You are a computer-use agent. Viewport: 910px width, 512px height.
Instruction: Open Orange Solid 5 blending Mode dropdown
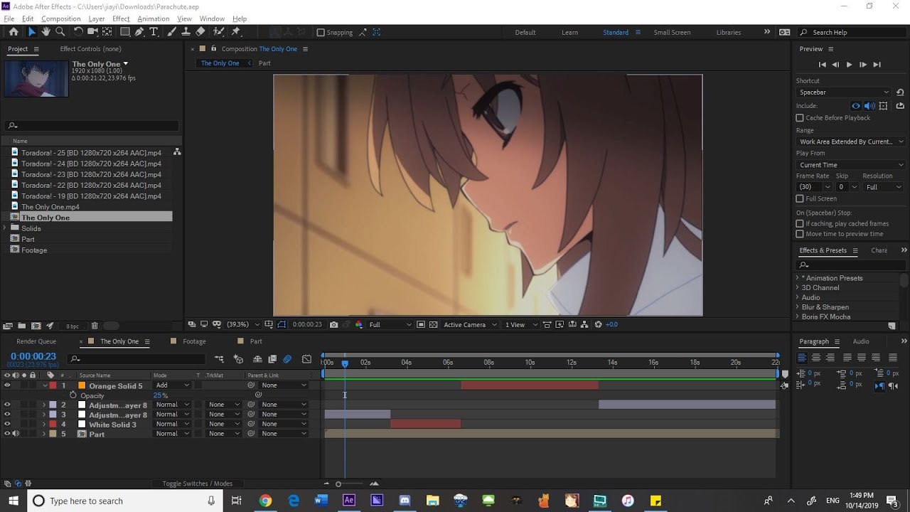point(173,385)
